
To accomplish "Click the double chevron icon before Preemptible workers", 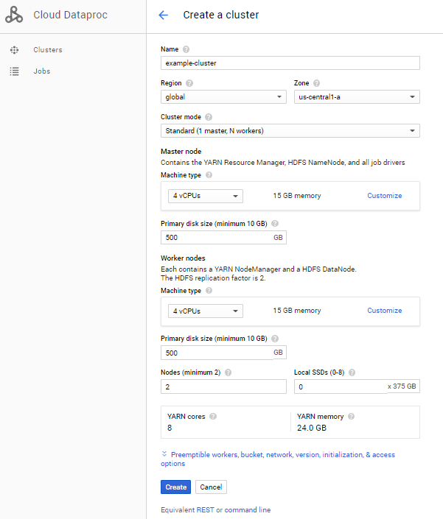I will 164,453.
